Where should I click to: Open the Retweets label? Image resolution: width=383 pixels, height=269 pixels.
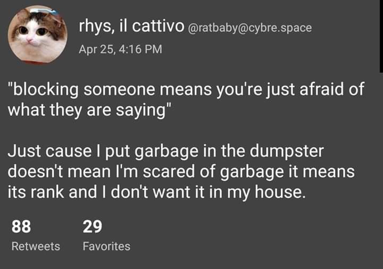[36, 246]
